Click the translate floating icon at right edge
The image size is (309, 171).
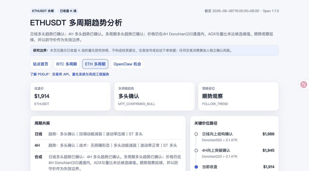(304, 84)
